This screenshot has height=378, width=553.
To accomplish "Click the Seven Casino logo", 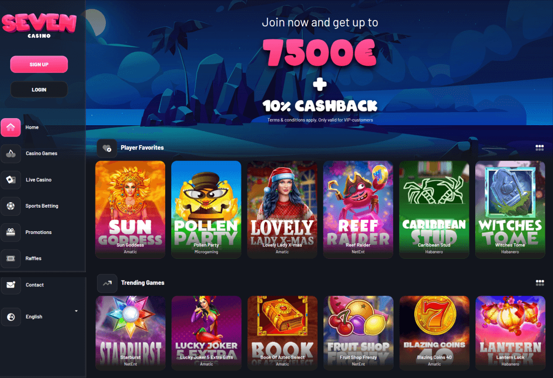I will click(x=39, y=25).
